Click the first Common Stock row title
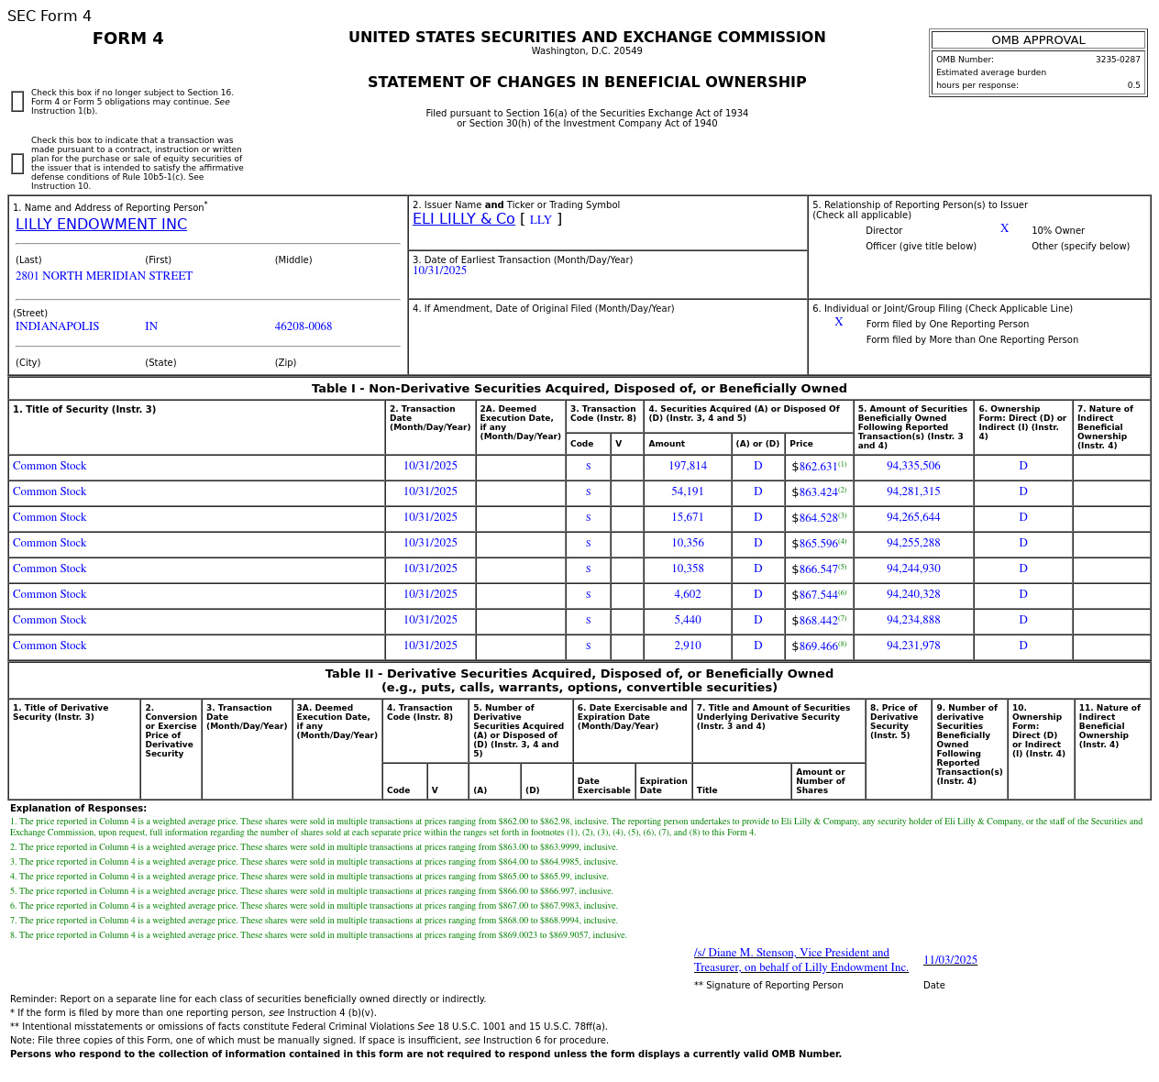1159x1082 pixels. pos(50,466)
